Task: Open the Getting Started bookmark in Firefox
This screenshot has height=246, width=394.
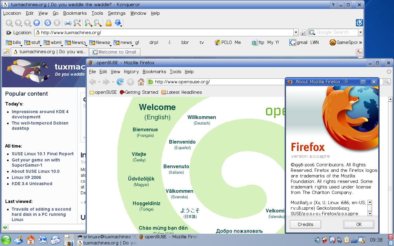Action: coord(139,92)
